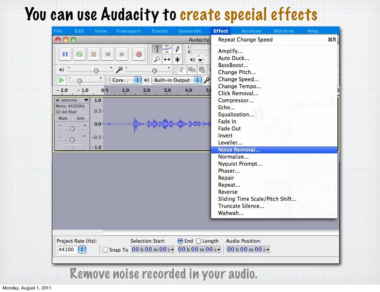Click the meter toolbar speaker icon

pos(193,60)
